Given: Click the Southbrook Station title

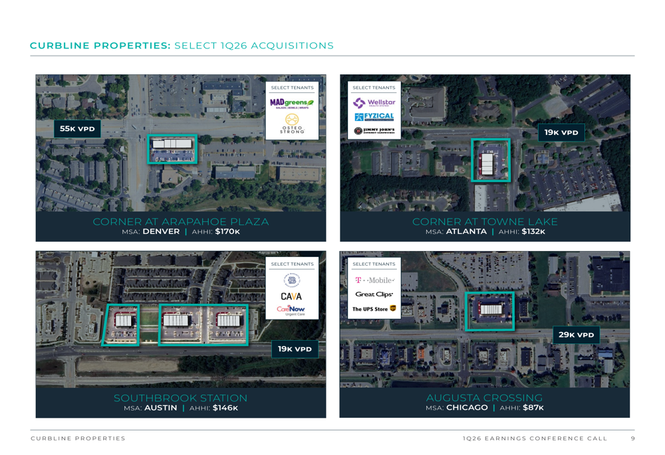Looking at the screenshot, I should [x=180, y=398].
